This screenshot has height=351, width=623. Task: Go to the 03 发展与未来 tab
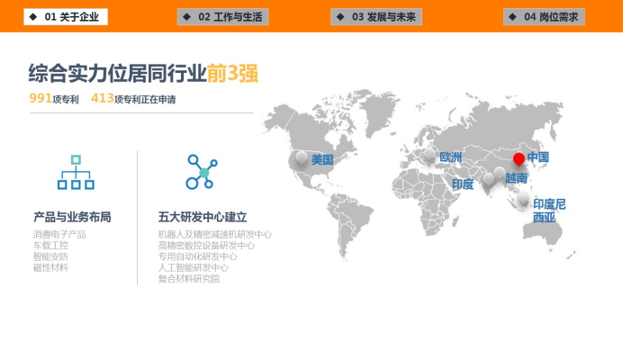point(376,17)
